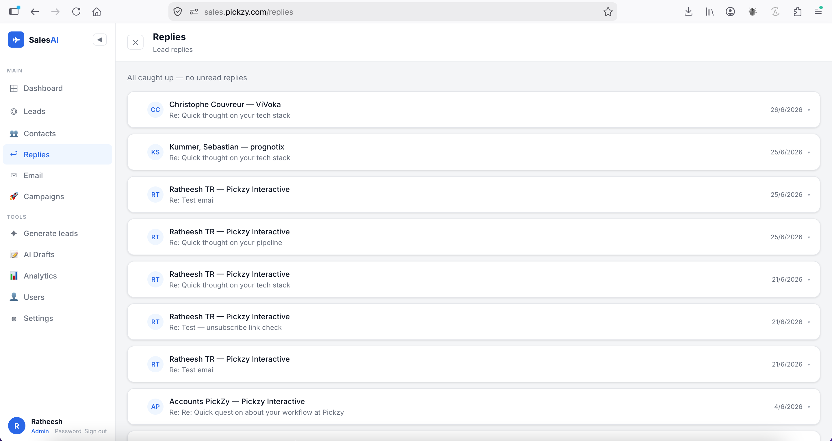Click the Leads target icon

tap(14, 111)
